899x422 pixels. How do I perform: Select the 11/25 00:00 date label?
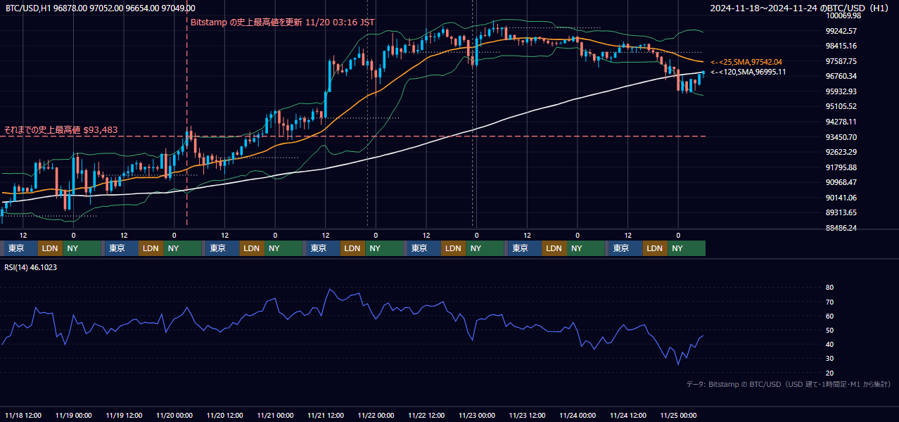[679, 415]
